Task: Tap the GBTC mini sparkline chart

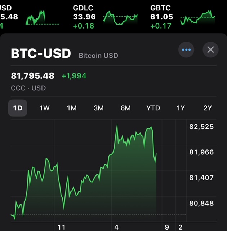Action: [197, 17]
